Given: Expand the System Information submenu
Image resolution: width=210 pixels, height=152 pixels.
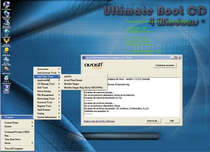Looking at the screenshot, I should click(x=47, y=117).
